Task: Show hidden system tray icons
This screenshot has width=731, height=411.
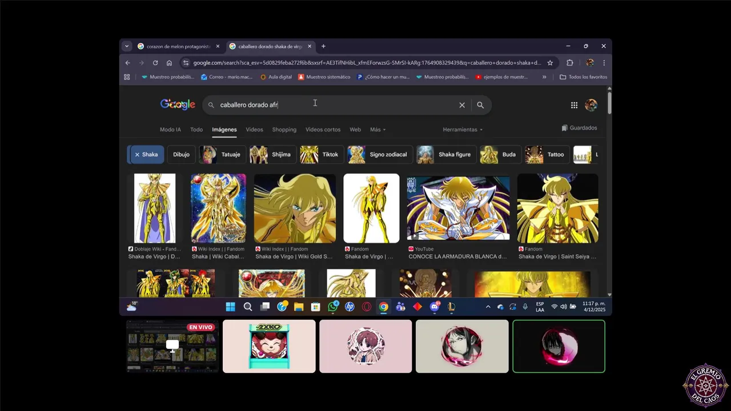Action: 488,307
